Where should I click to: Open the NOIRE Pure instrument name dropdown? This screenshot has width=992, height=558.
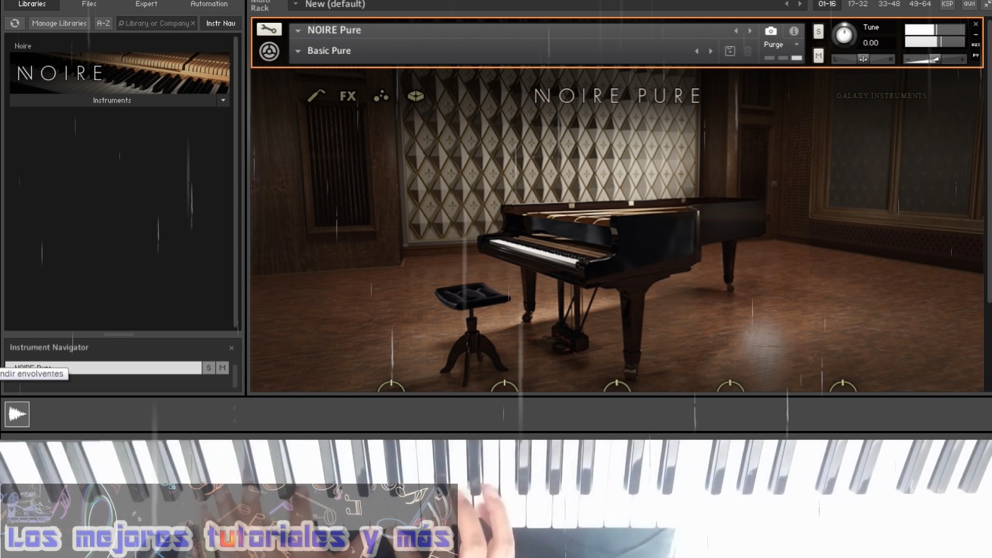coord(298,30)
